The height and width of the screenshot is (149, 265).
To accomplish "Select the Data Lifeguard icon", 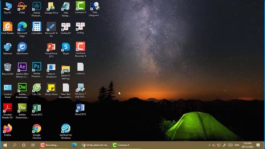I will point(95,9).
